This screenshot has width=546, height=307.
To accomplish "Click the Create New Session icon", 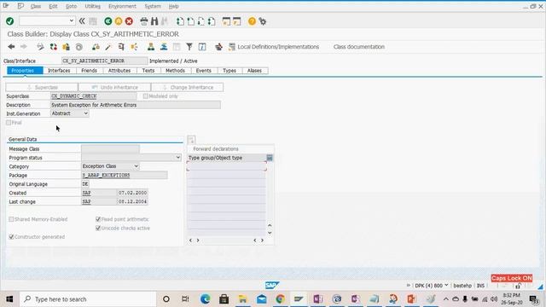I will coord(226,21).
